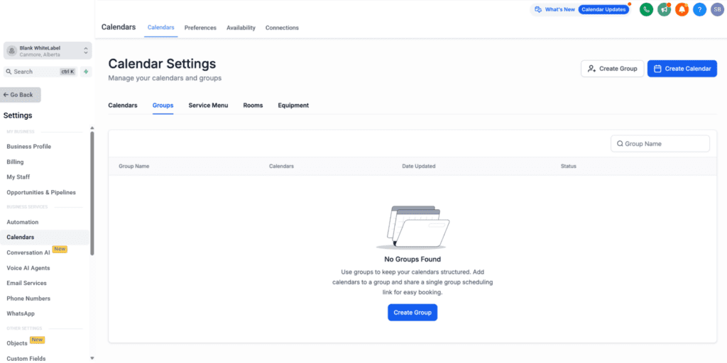Screen dimensions: 727x363
Task: Open Conversation AI settings
Action: click(28, 253)
